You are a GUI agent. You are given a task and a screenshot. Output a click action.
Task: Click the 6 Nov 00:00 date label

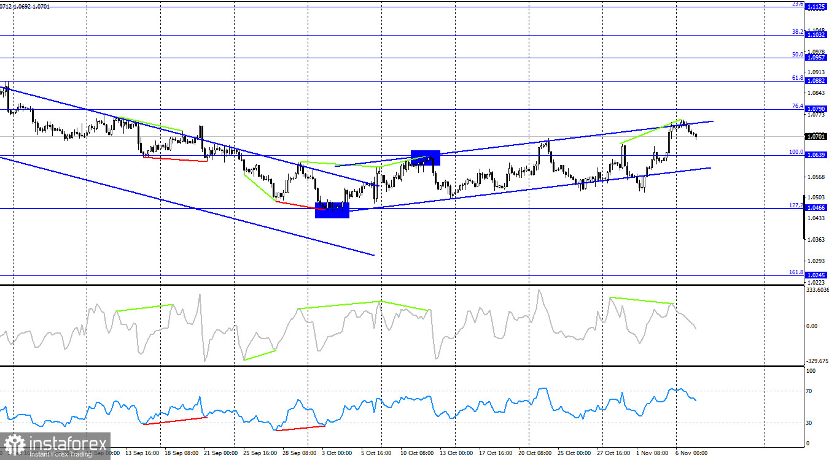(691, 453)
